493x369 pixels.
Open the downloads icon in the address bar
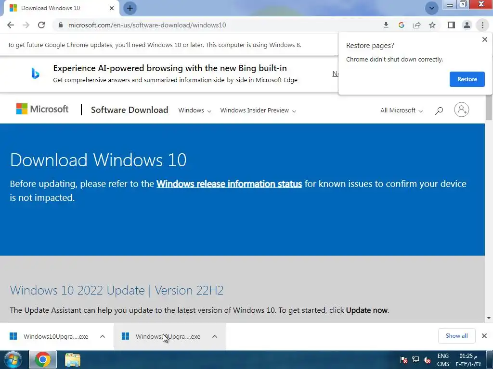click(386, 25)
